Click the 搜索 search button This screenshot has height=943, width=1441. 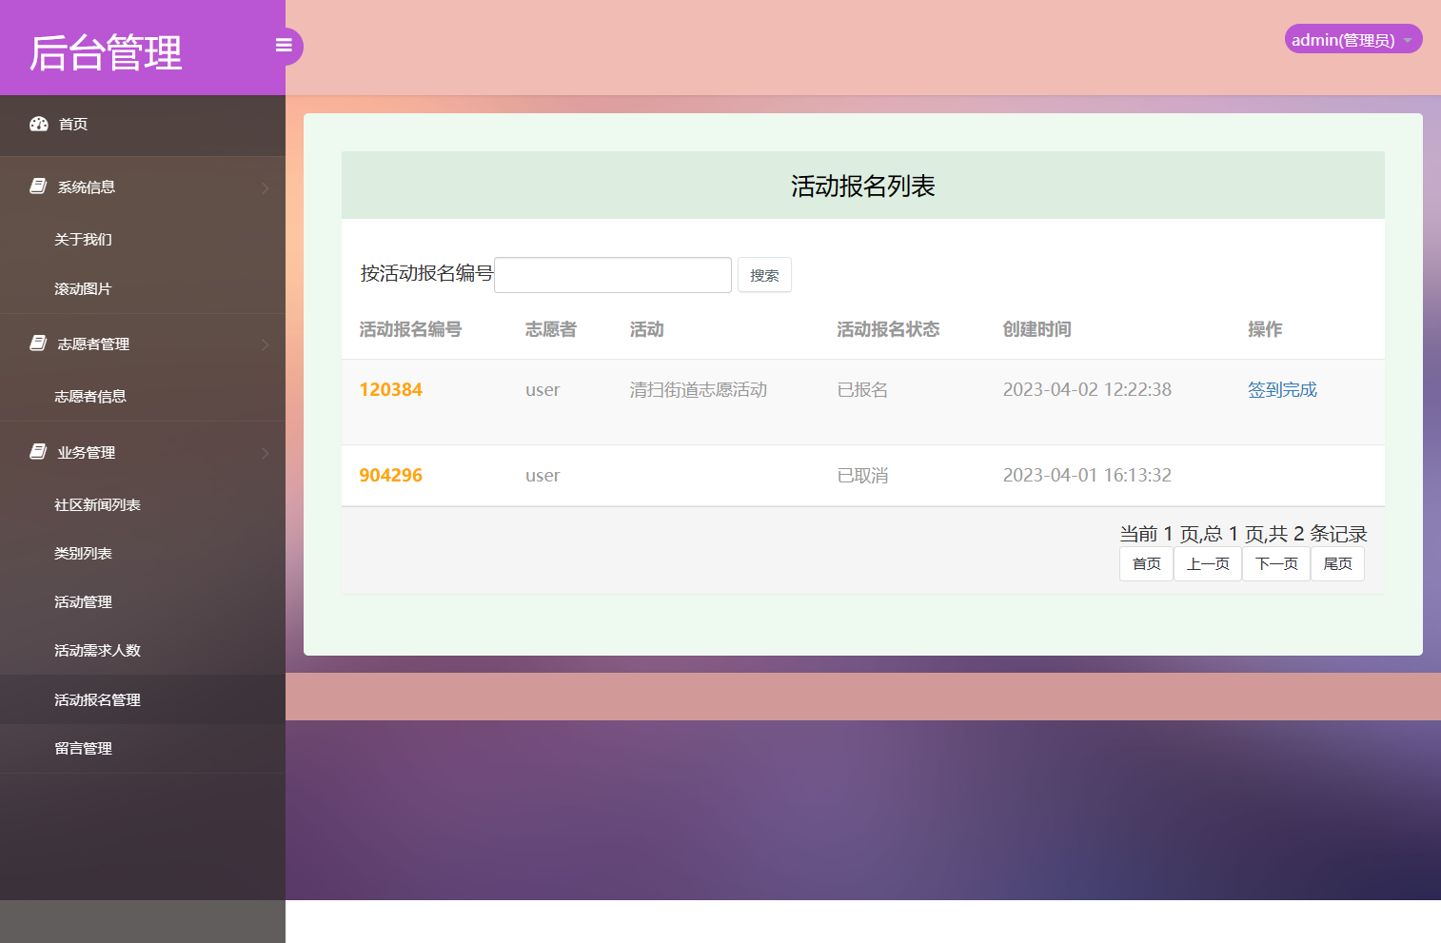point(764,275)
